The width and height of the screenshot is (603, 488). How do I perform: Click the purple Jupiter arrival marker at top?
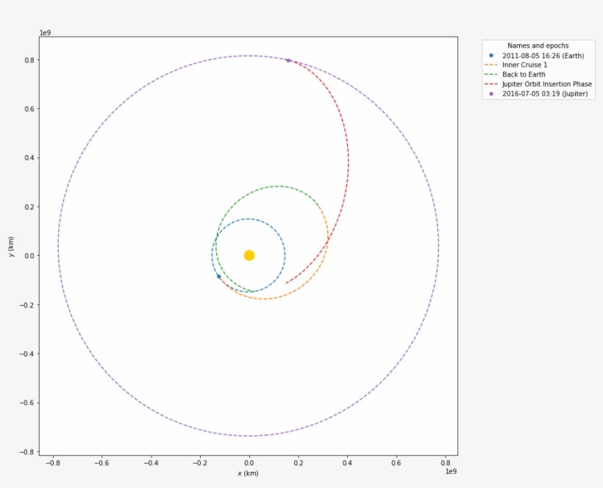[288, 60]
